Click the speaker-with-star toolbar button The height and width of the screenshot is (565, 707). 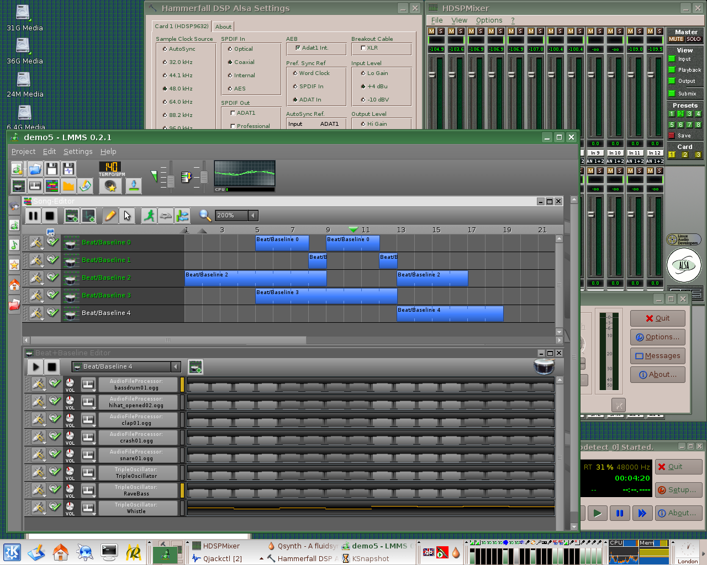click(x=110, y=186)
